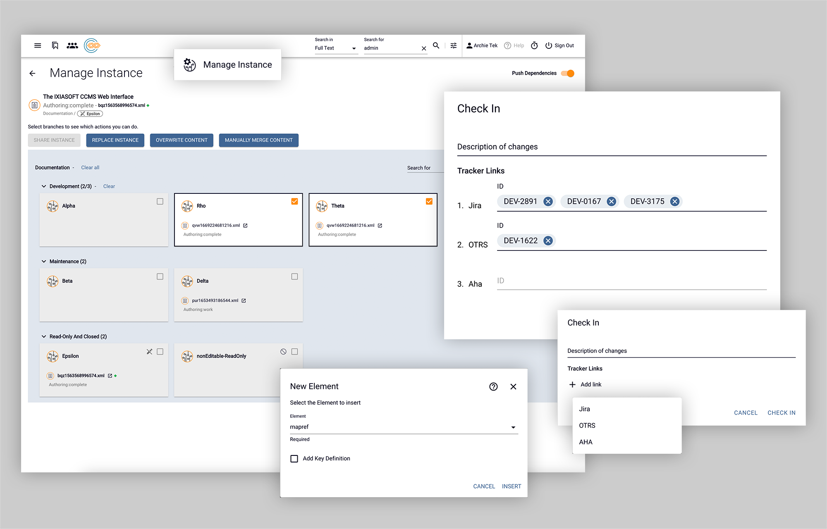
Task: Click the timer stopwatch icon
Action: coord(534,45)
